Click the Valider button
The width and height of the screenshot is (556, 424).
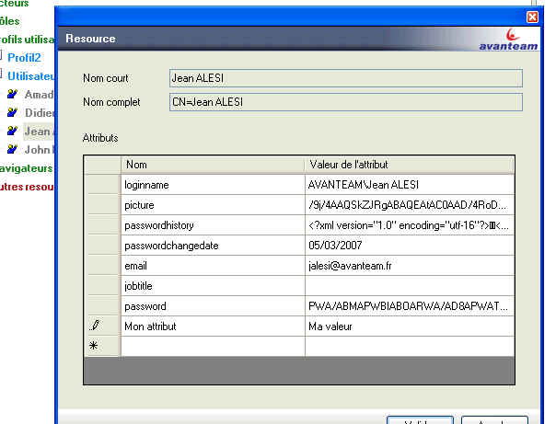(x=419, y=420)
